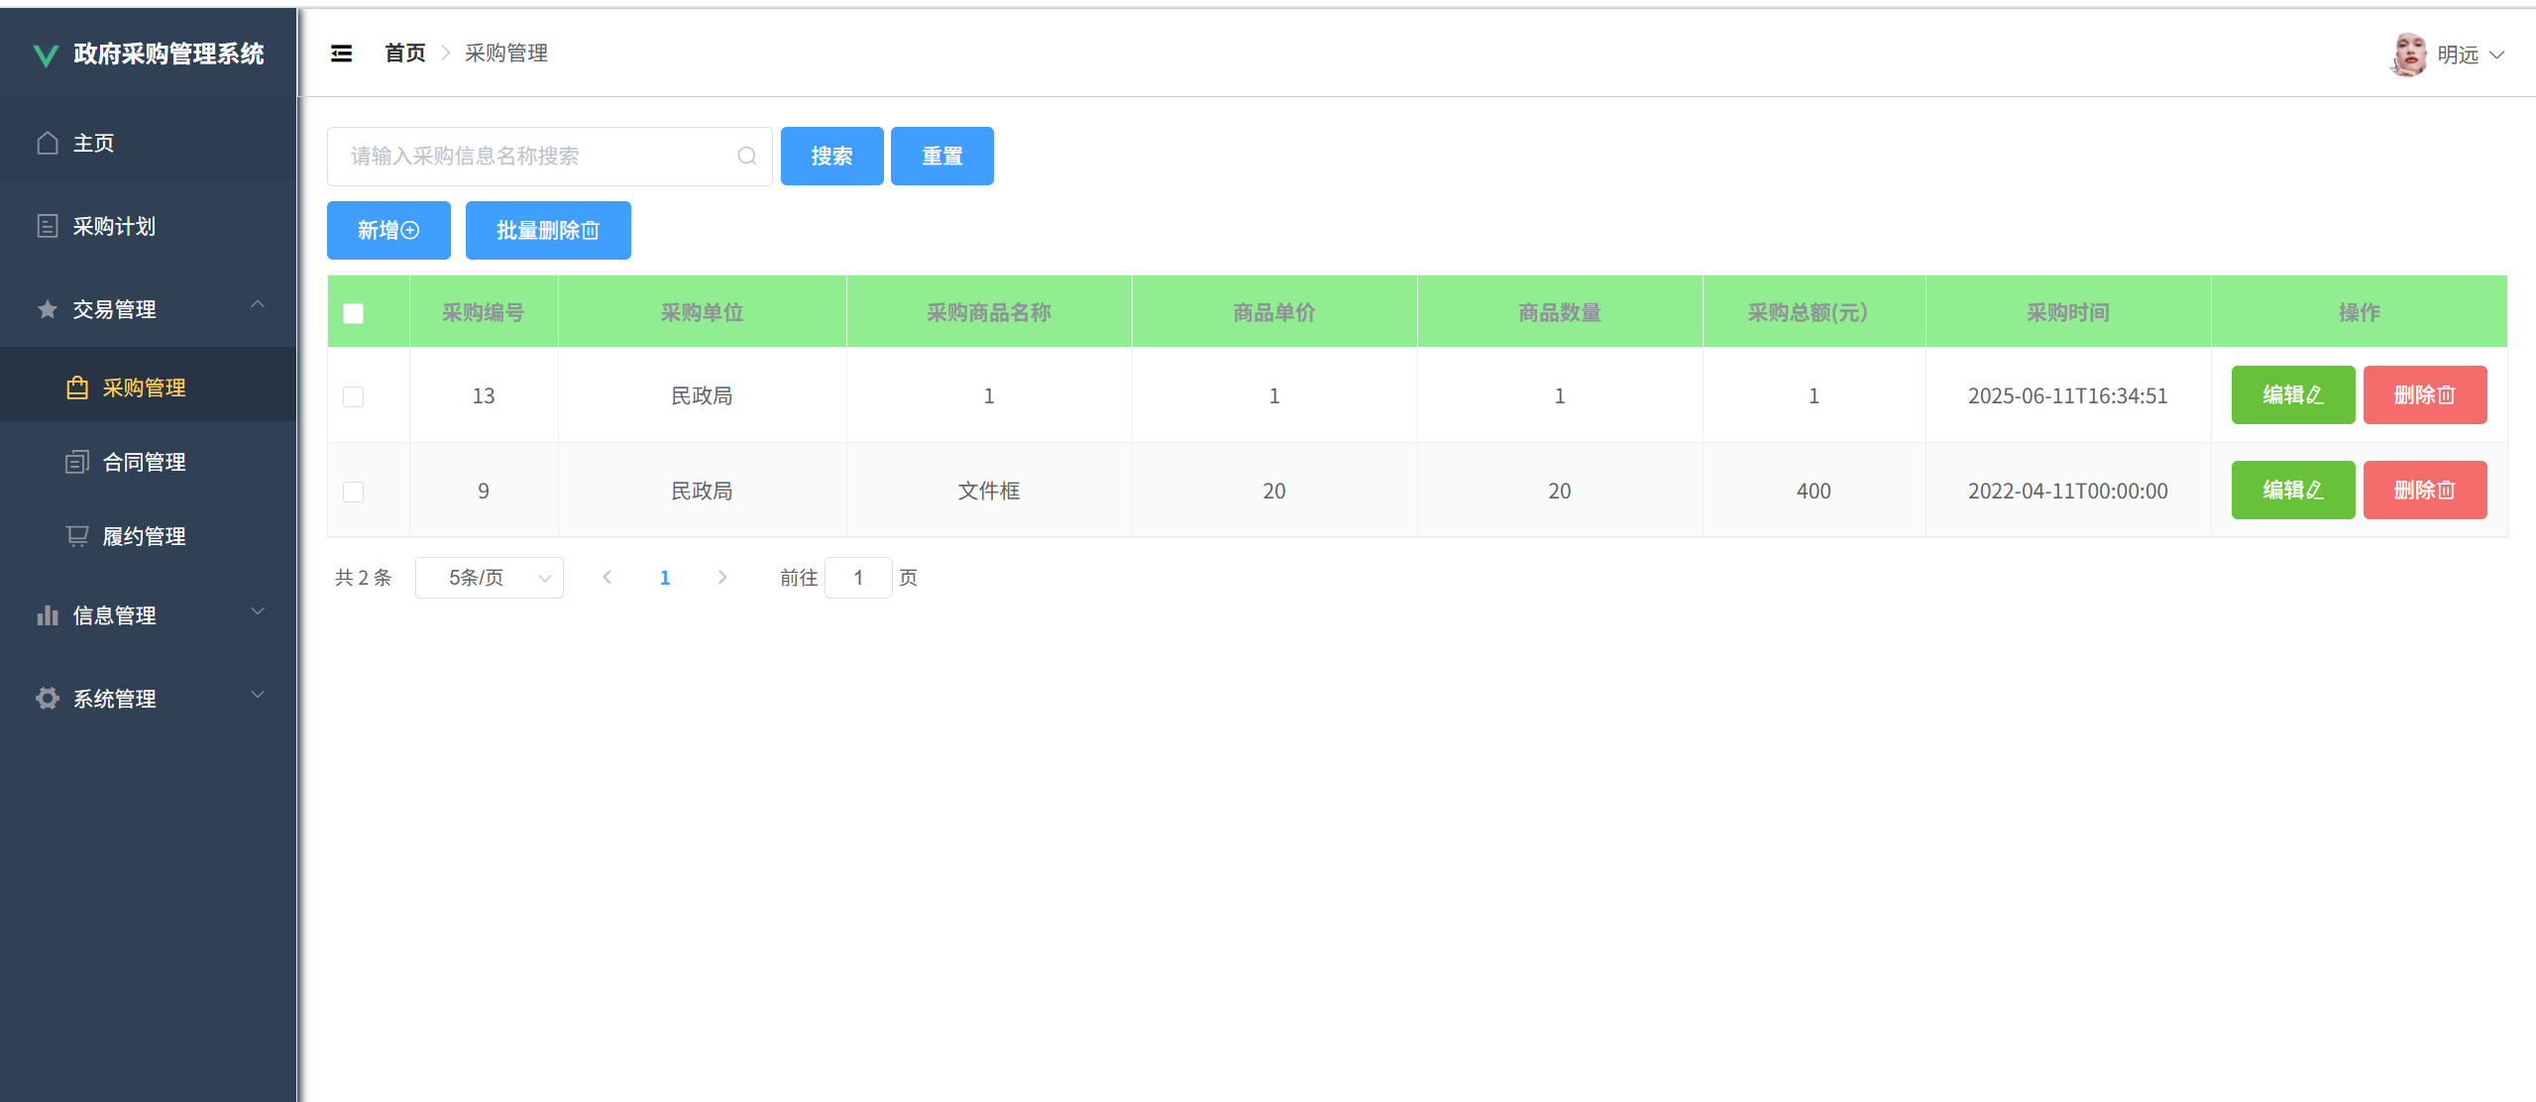This screenshot has width=2536, height=1102.
Task: Click the user avatar picture
Action: click(x=2408, y=55)
